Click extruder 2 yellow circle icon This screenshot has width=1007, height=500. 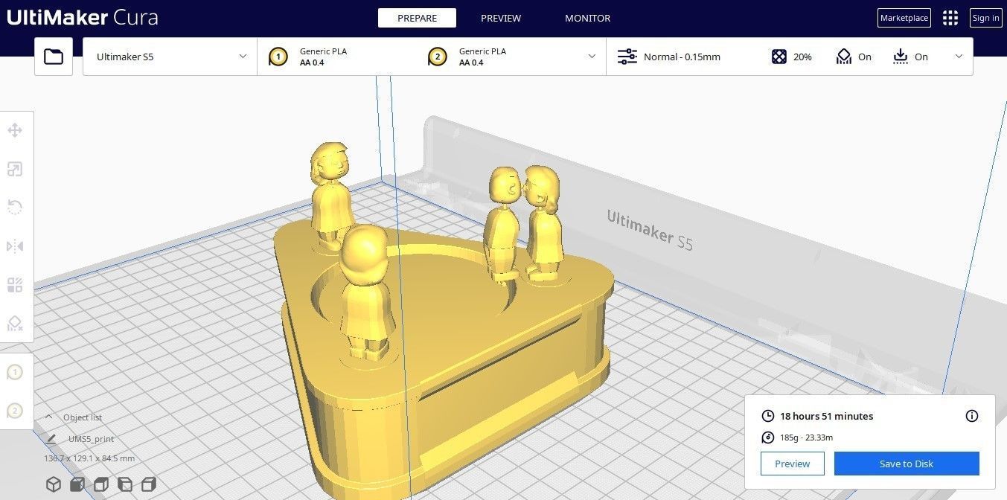[438, 57]
